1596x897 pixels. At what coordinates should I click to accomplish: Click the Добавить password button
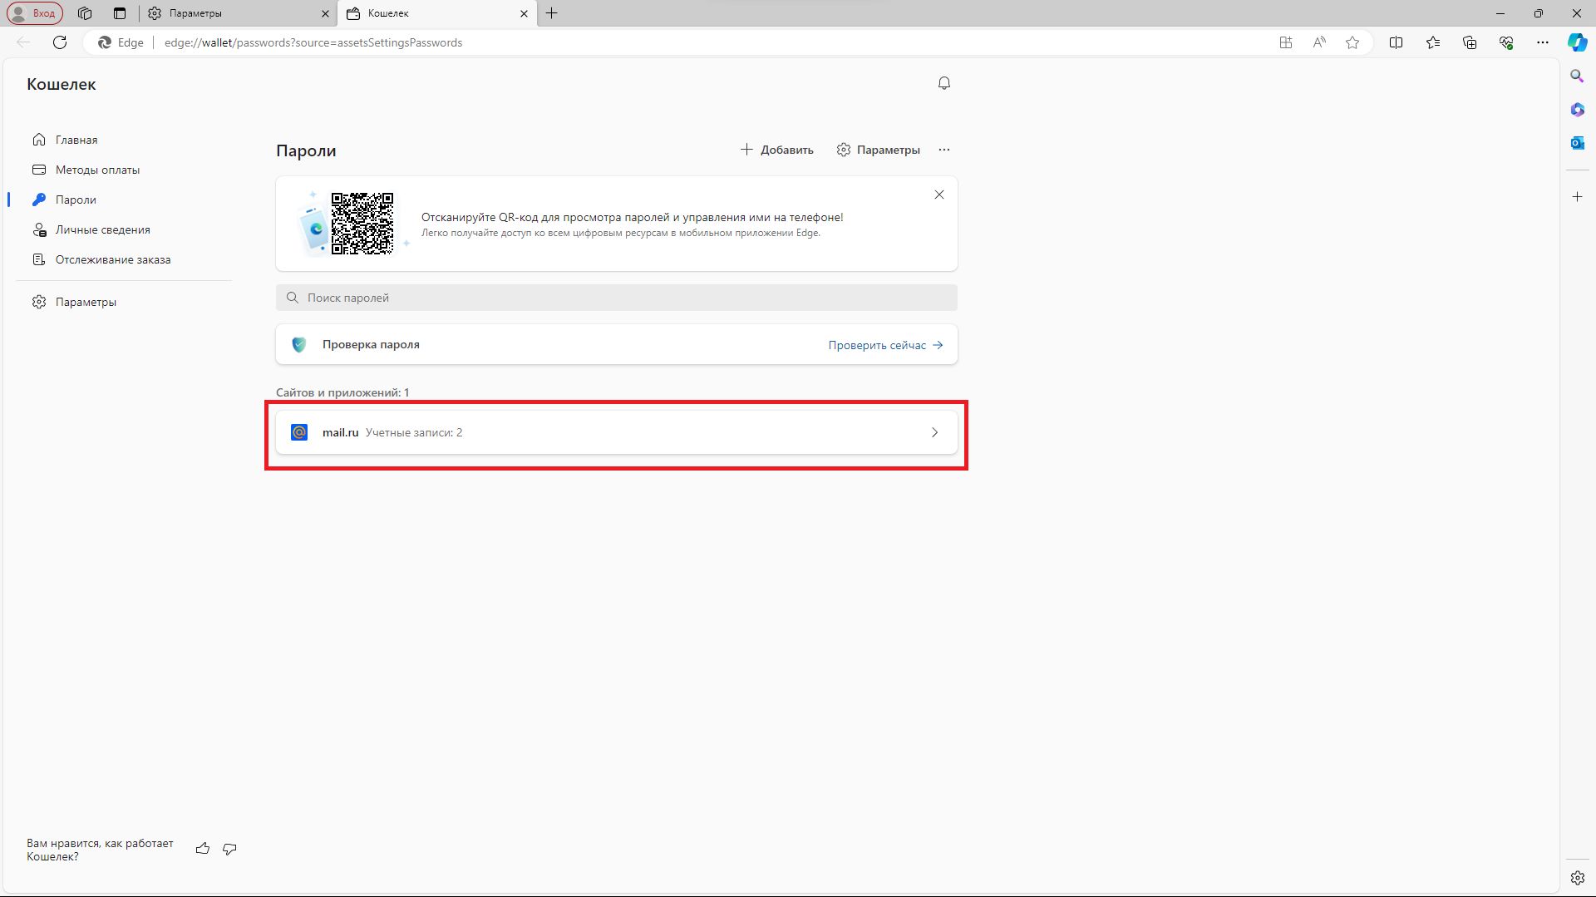(x=776, y=150)
